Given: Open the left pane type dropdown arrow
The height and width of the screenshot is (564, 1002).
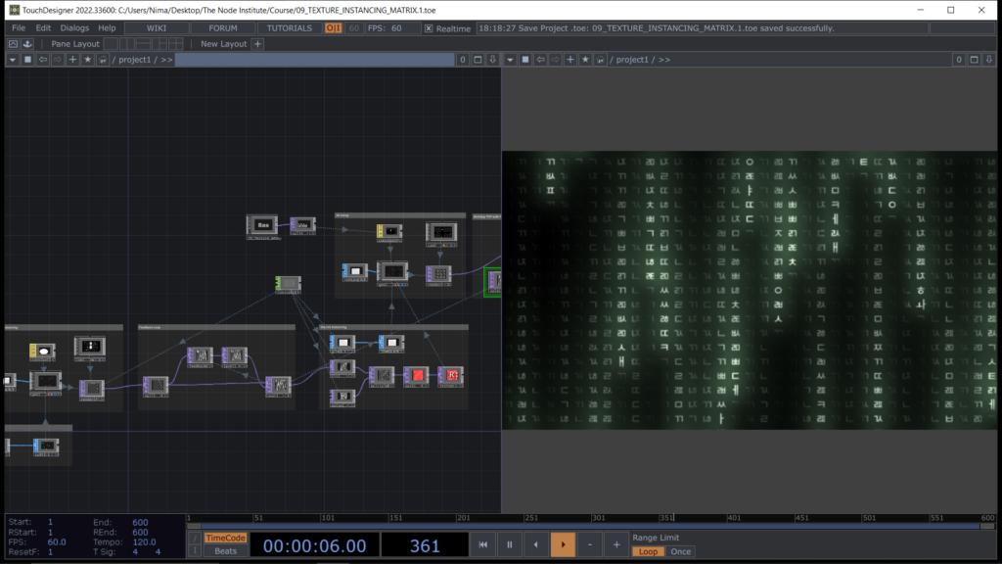Looking at the screenshot, I should [x=12, y=60].
